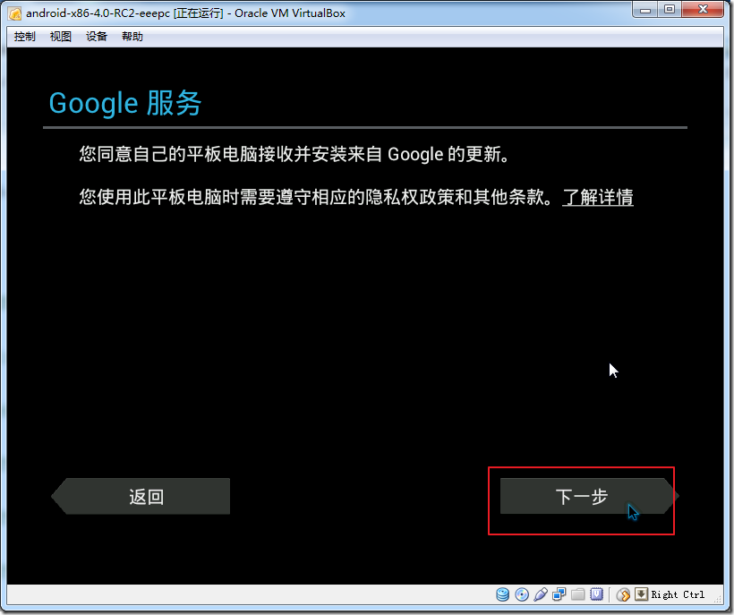Screen dimensions: 734x615
Task: Open the 视图 menu
Action: [60, 37]
